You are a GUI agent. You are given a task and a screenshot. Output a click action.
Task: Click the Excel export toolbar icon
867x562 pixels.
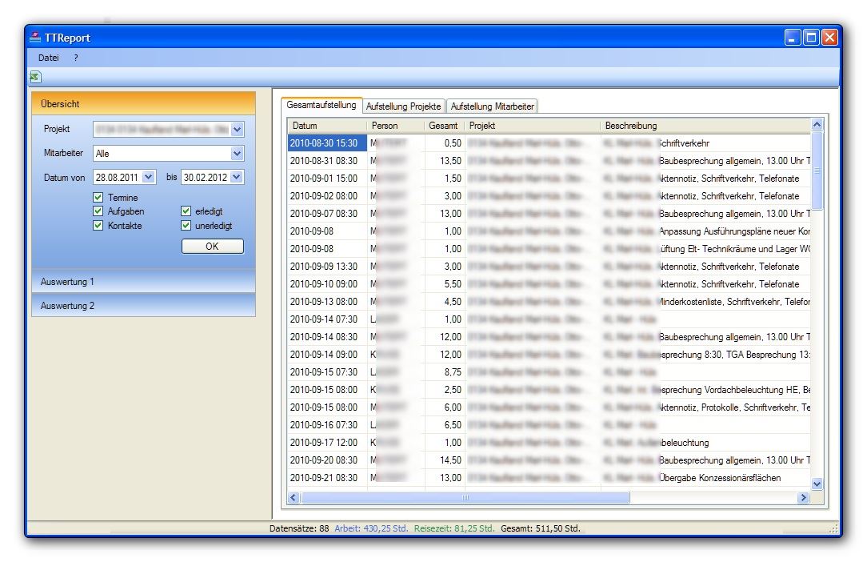pyautogui.click(x=35, y=77)
